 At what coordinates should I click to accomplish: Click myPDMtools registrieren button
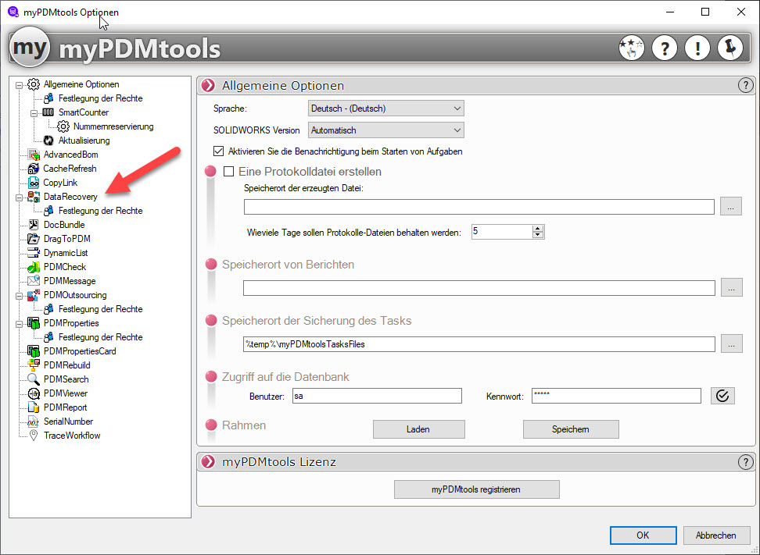tap(476, 489)
